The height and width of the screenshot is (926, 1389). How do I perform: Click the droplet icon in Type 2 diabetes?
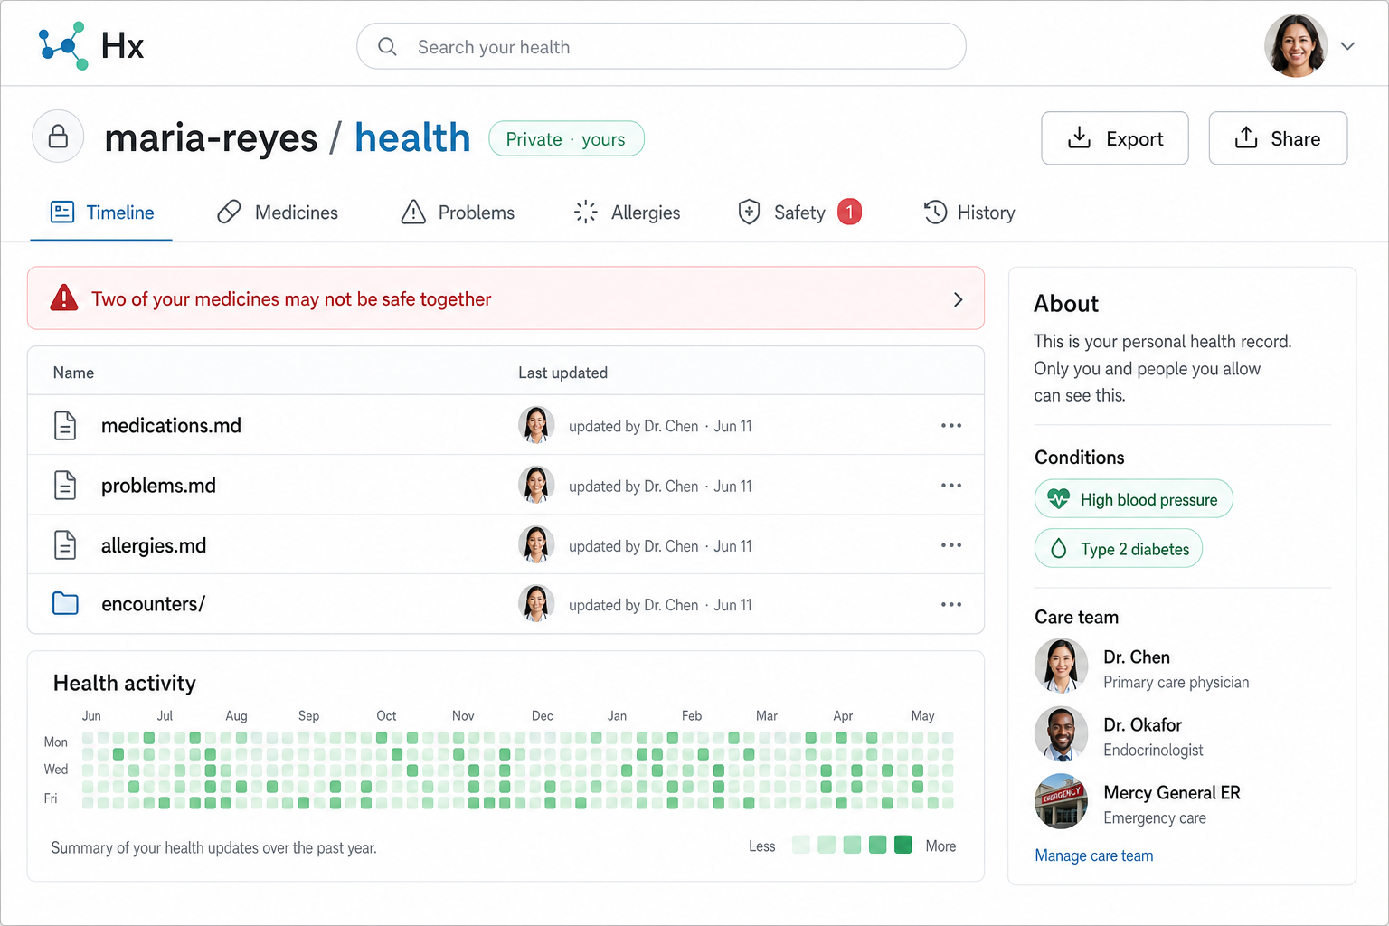pyautogui.click(x=1058, y=548)
